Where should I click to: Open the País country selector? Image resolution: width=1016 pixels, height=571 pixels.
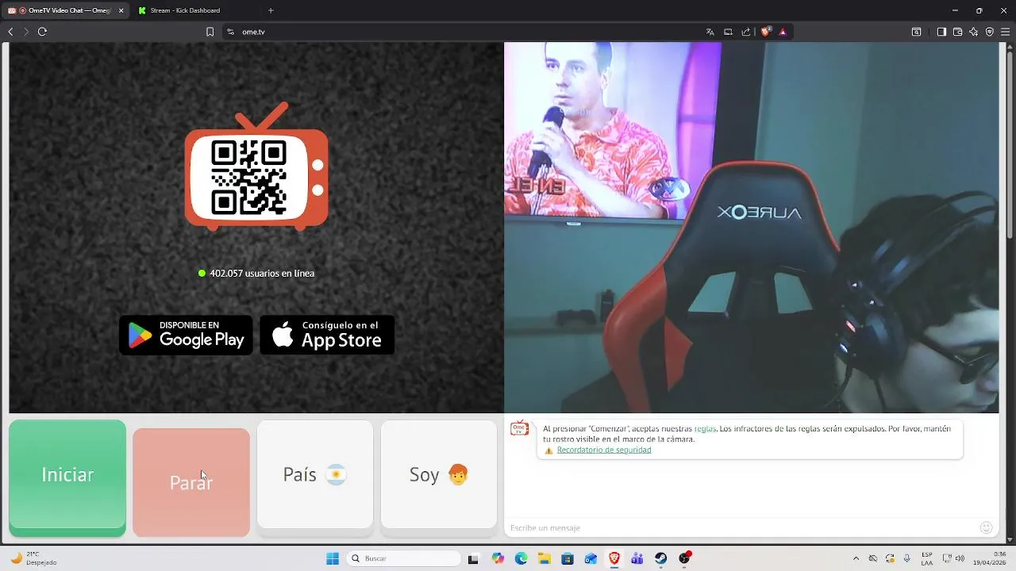(x=315, y=474)
